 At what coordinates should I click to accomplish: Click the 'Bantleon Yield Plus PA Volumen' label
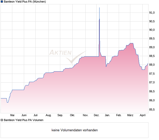pos(24,120)
